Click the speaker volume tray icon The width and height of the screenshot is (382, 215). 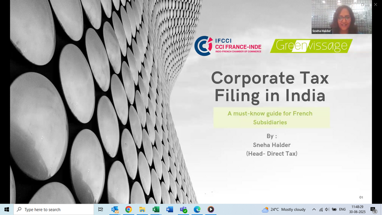click(x=327, y=210)
